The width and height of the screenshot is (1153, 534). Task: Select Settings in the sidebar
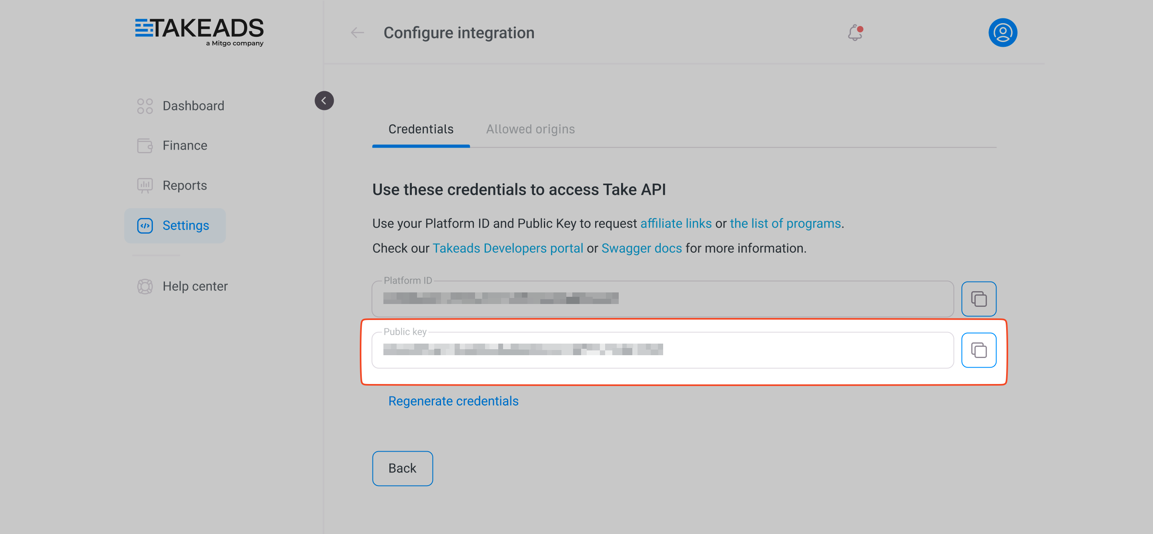coord(174,226)
